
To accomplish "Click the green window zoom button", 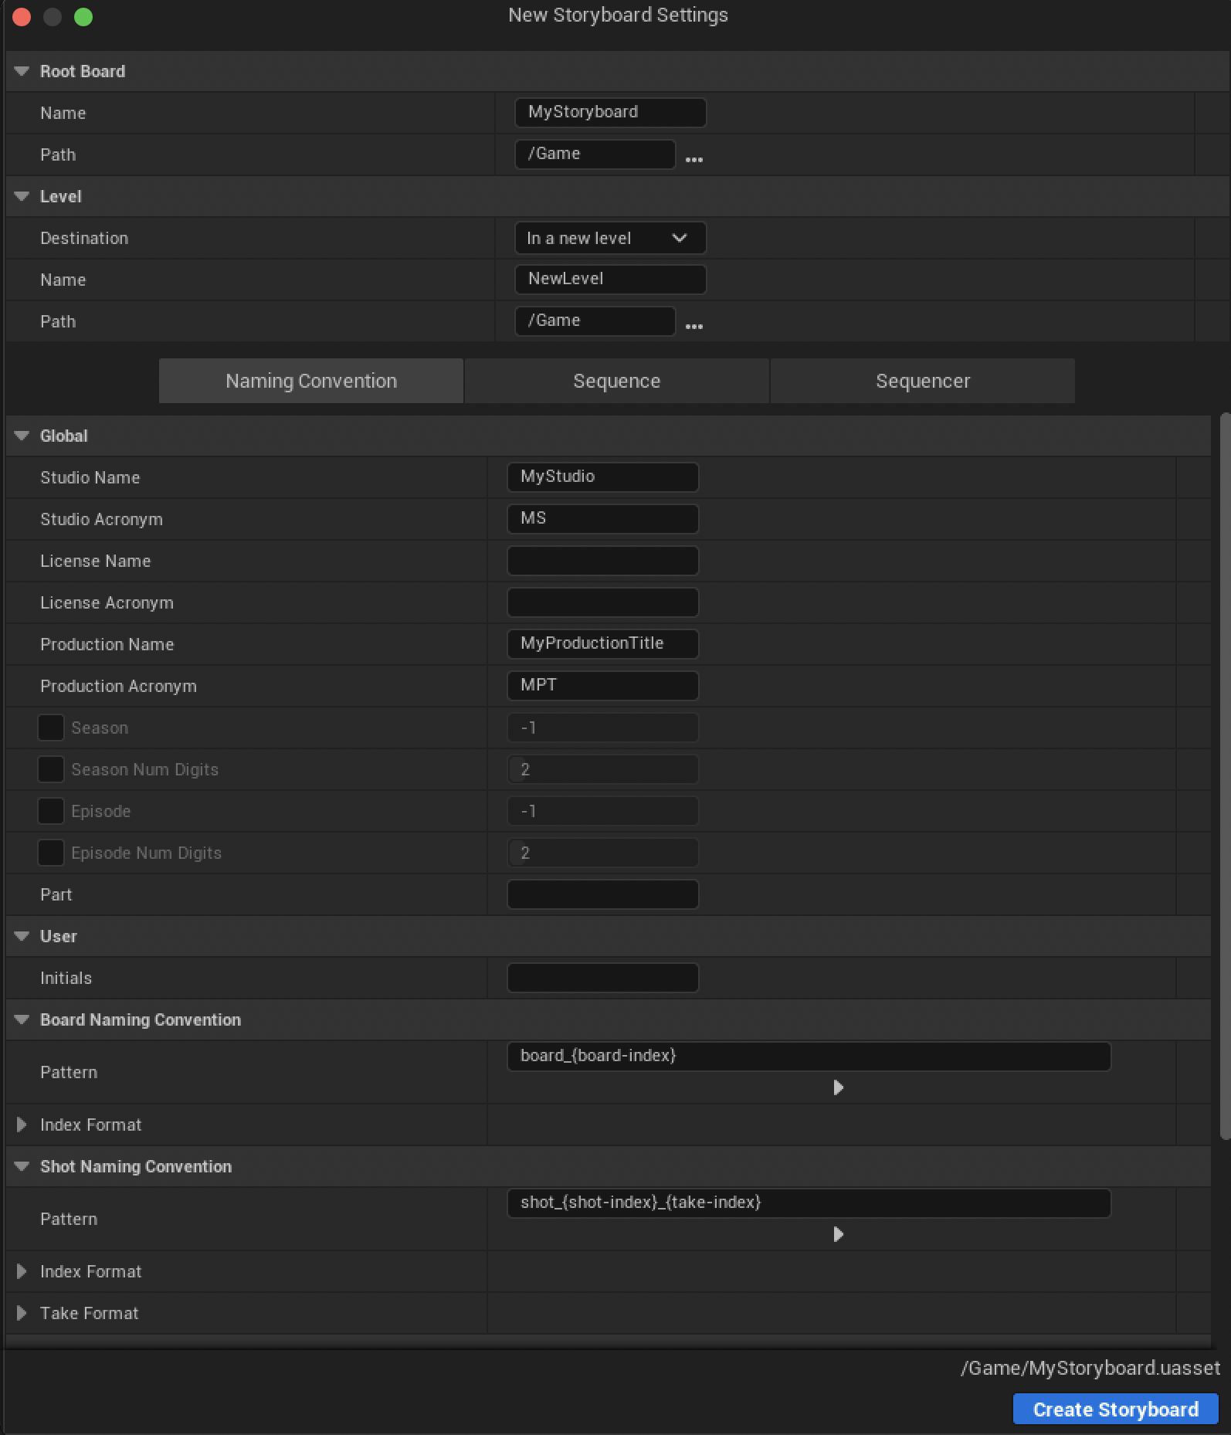I will (83, 17).
